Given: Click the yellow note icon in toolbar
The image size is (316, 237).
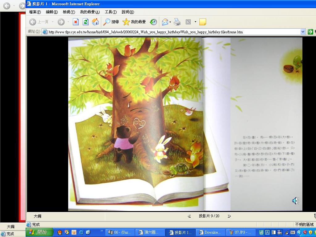Looking at the screenshot, I should click(x=203, y=22).
